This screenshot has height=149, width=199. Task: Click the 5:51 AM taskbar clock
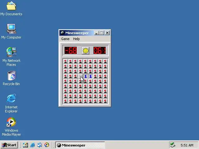click(x=187, y=145)
